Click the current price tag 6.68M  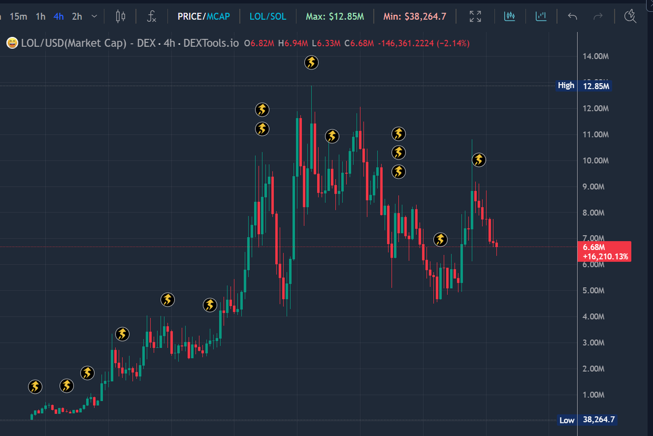coord(605,251)
